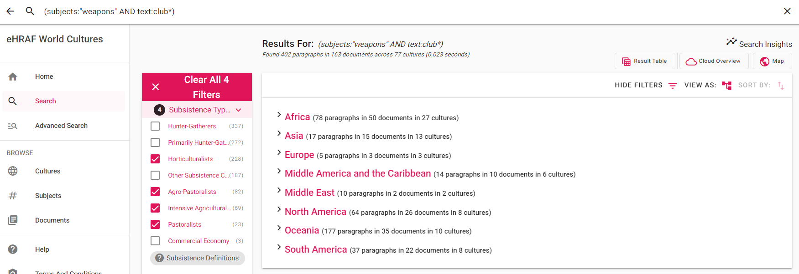Open Cultures in the Browse menu
799x274 pixels.
point(47,171)
